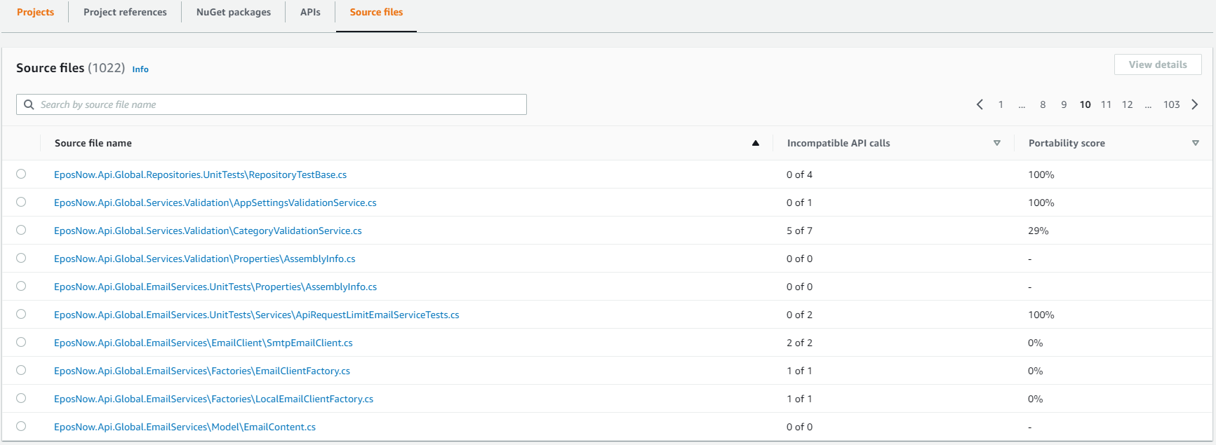Select radio for SmtpEmailClient.cs row
Viewport: 1216px width, 445px height.
[21, 342]
